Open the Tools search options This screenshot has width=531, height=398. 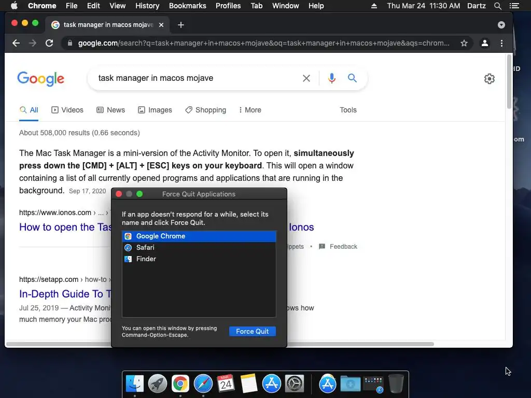[x=348, y=110]
